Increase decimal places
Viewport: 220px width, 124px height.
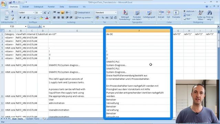point(111,18)
